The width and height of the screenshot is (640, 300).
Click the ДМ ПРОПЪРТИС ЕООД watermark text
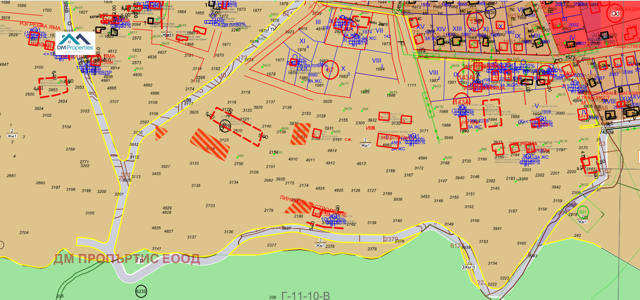point(127,259)
